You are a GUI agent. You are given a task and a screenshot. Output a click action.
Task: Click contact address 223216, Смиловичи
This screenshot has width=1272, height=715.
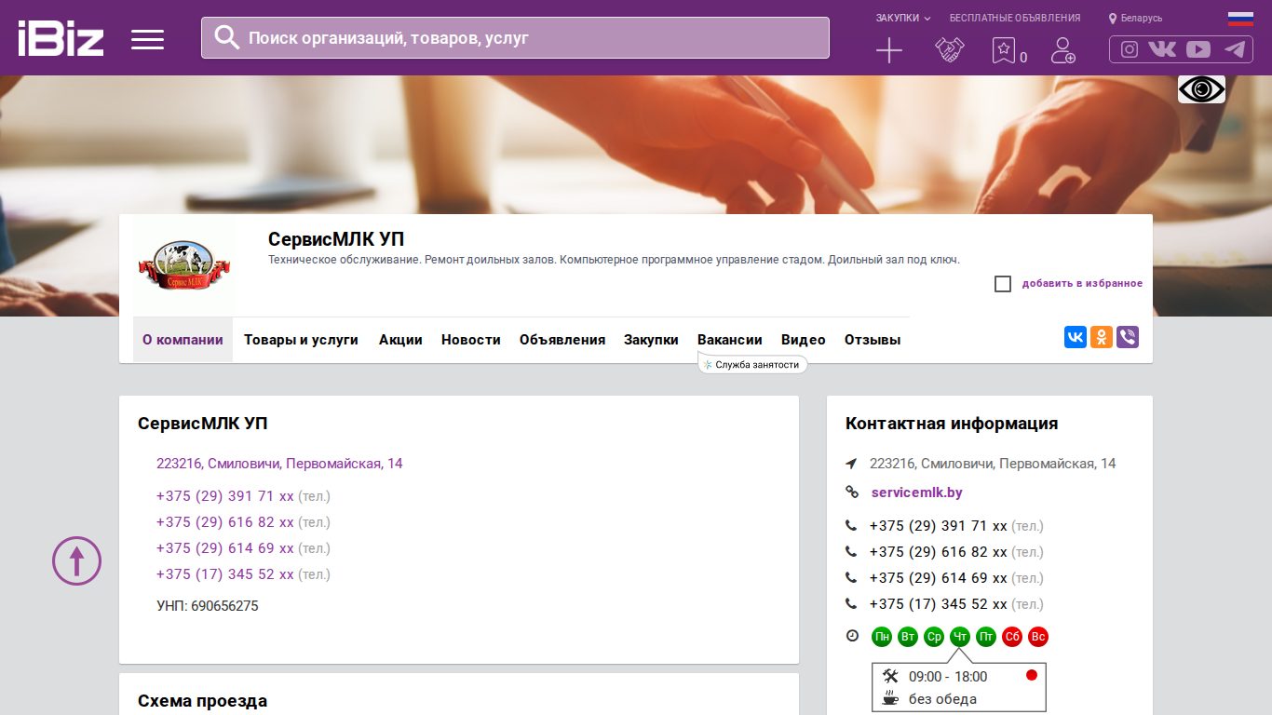993,464
